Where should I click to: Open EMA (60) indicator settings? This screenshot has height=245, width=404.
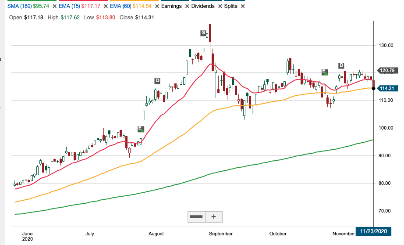tap(120, 6)
